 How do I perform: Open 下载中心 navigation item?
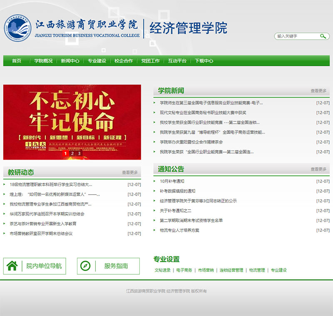click(204, 61)
